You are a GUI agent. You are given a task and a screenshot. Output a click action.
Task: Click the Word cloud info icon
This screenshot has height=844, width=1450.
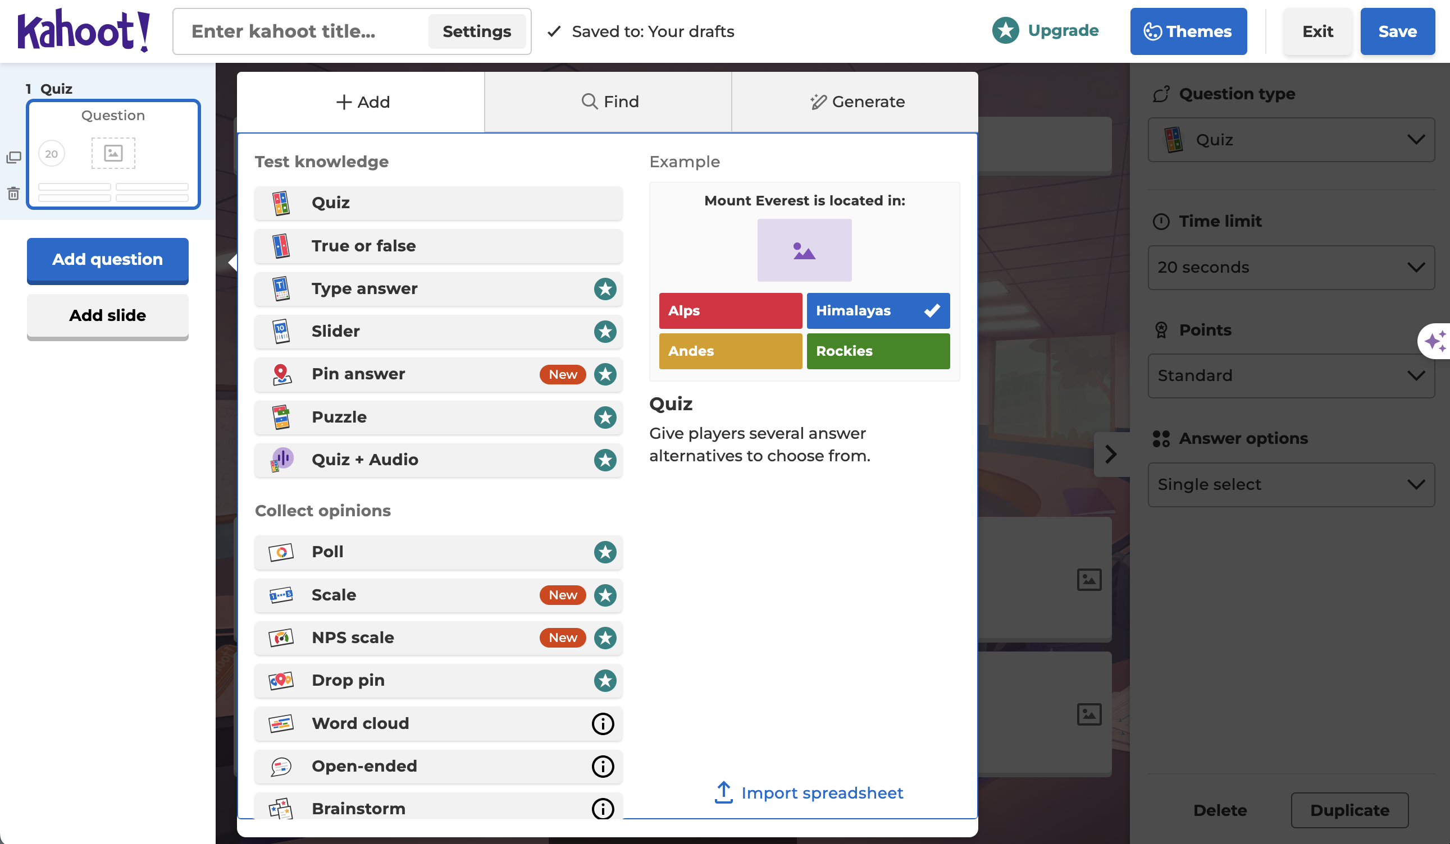(x=603, y=723)
